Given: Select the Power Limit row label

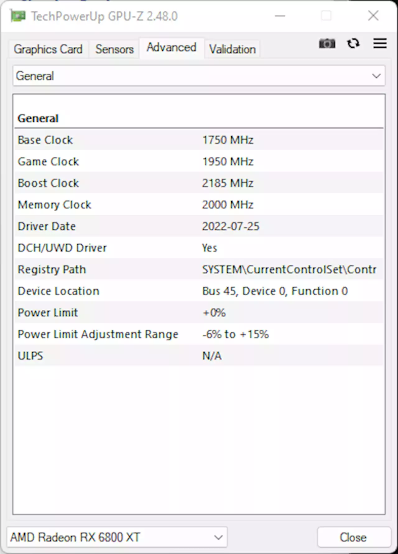Looking at the screenshot, I should point(48,313).
